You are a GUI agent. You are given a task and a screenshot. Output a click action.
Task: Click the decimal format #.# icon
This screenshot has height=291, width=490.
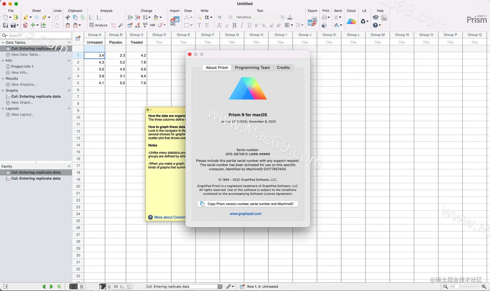pos(137,25)
